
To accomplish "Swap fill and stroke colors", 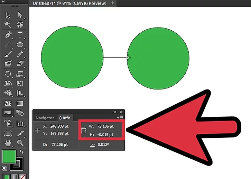I will click(x=22, y=152).
